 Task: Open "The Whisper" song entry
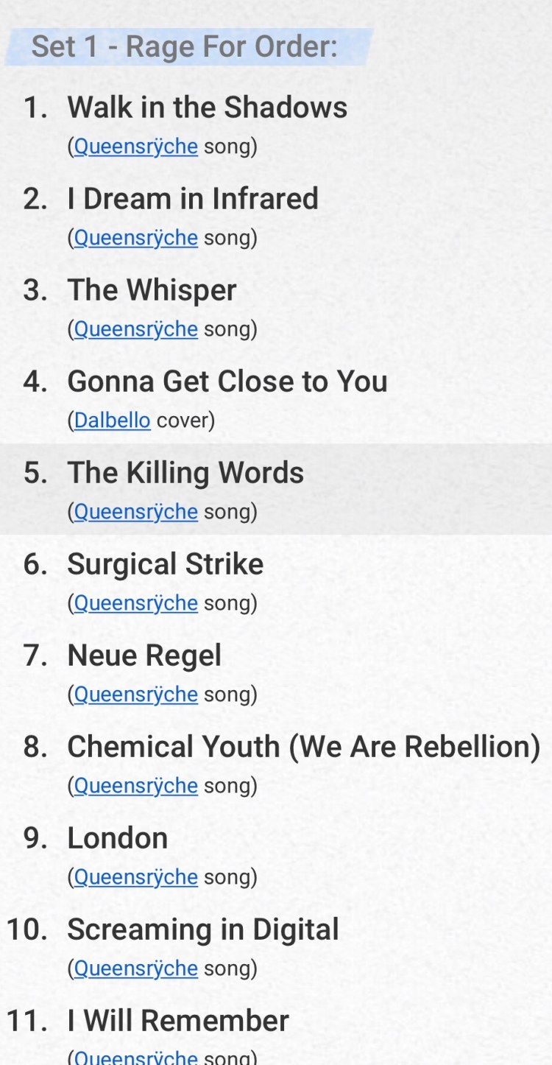pyautogui.click(x=152, y=290)
